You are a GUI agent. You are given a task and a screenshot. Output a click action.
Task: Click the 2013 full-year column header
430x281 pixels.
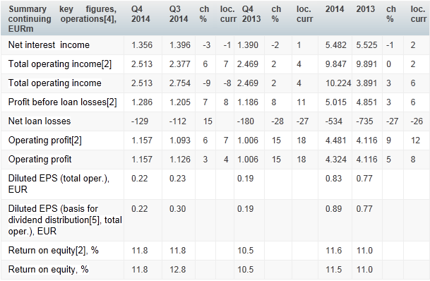point(366,9)
